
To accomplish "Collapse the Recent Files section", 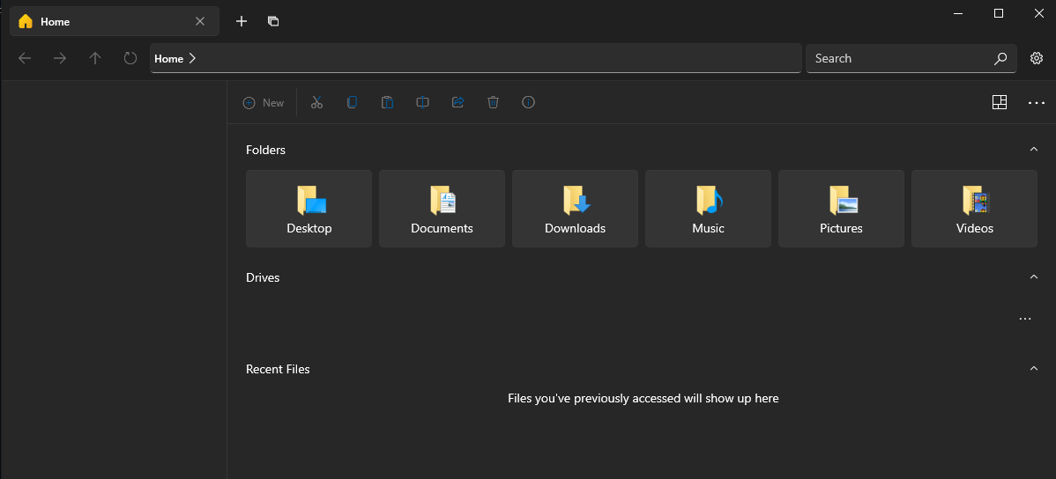I will pyautogui.click(x=1034, y=368).
